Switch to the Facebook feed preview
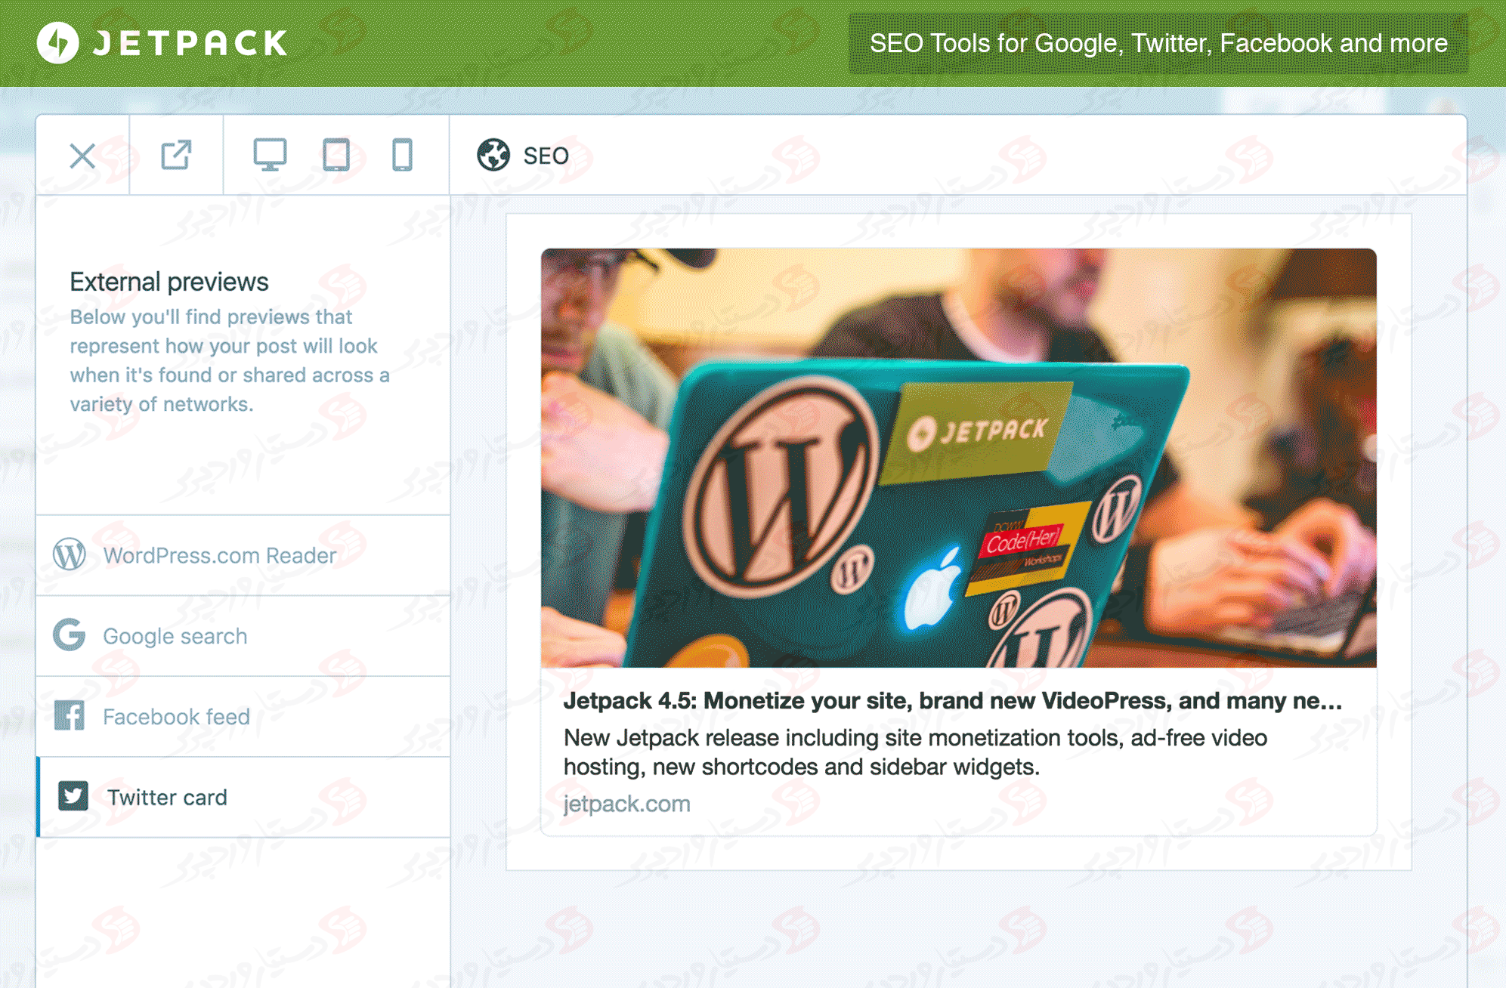The width and height of the screenshot is (1506, 988). click(x=177, y=716)
